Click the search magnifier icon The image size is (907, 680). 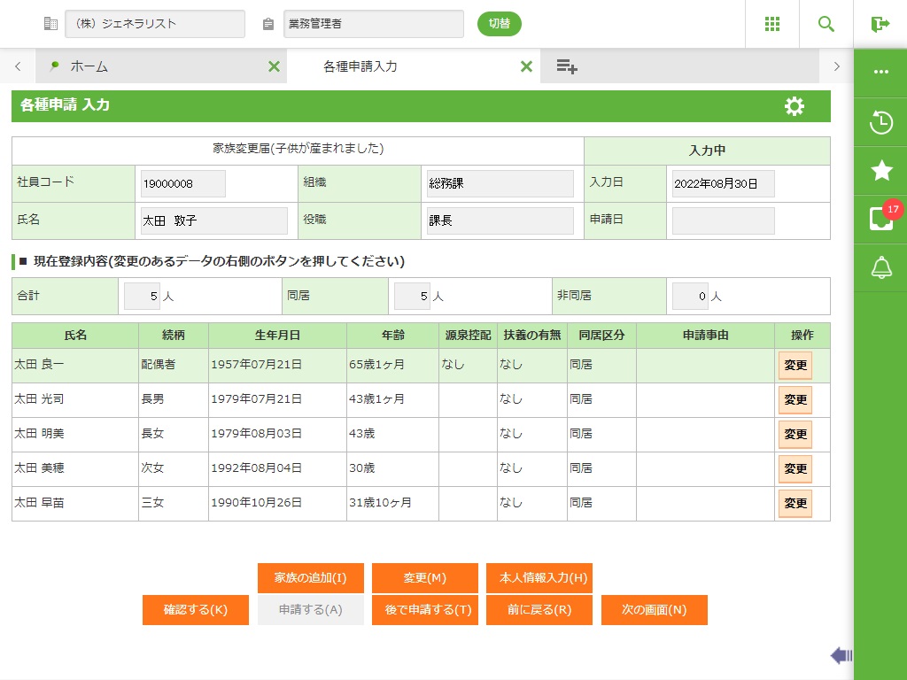tap(826, 24)
